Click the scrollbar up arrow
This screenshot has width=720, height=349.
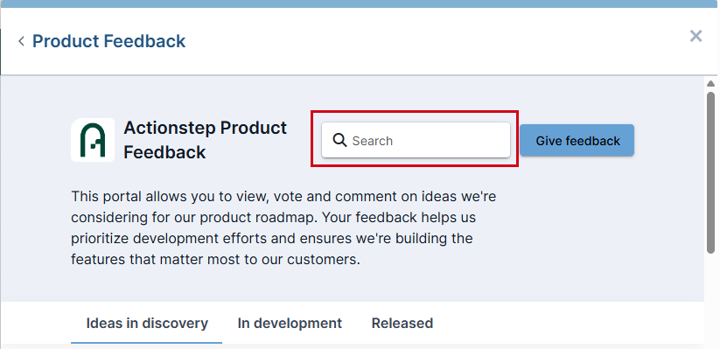[x=711, y=84]
